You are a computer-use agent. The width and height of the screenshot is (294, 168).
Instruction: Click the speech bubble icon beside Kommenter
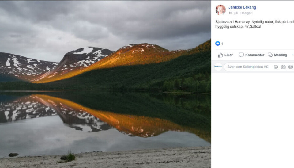tap(241, 55)
